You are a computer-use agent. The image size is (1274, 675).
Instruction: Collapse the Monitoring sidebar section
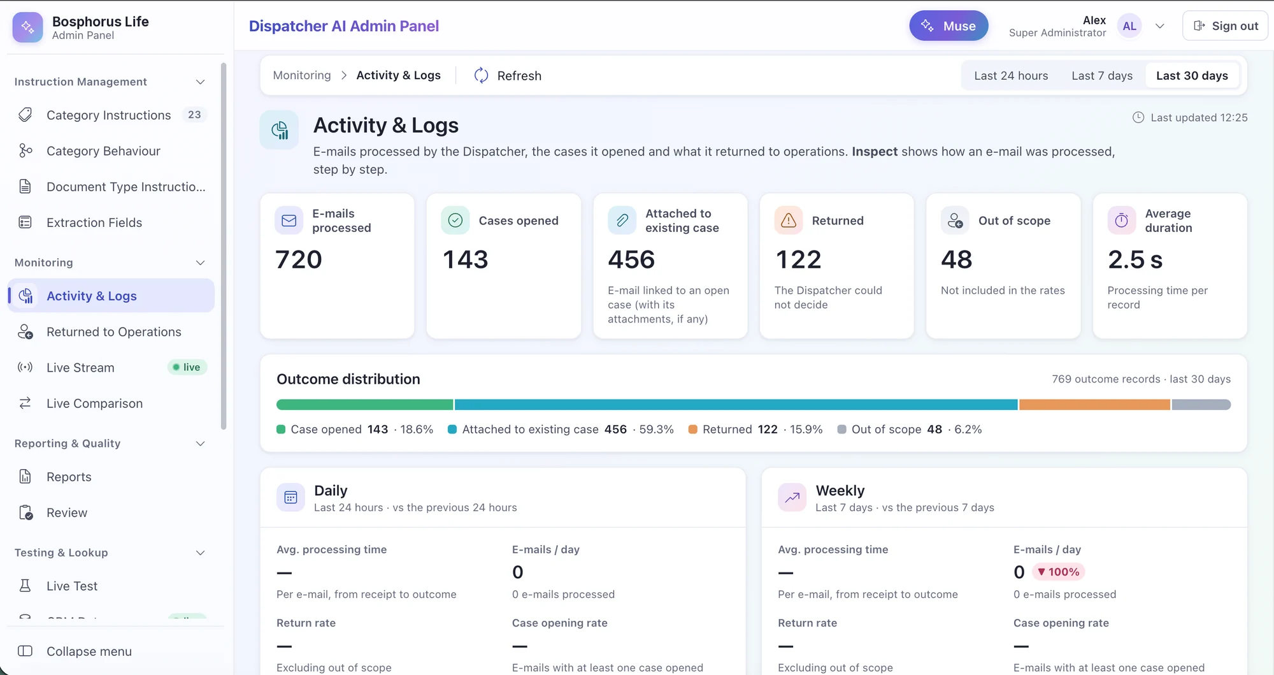tap(200, 263)
